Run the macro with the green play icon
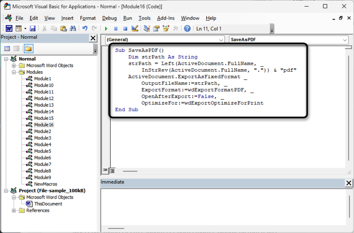The width and height of the screenshot is (354, 233). [106, 28]
